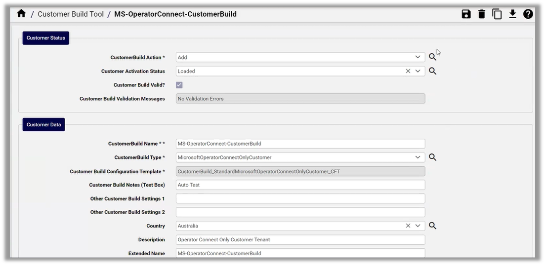Clone the record with copy icon

[x=497, y=14]
